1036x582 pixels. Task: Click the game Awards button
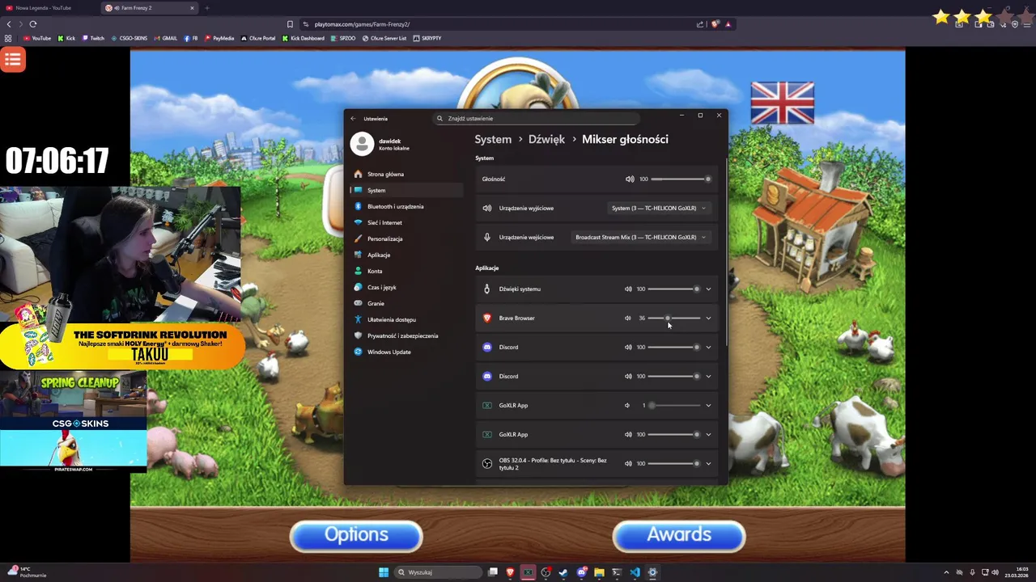pos(679,535)
